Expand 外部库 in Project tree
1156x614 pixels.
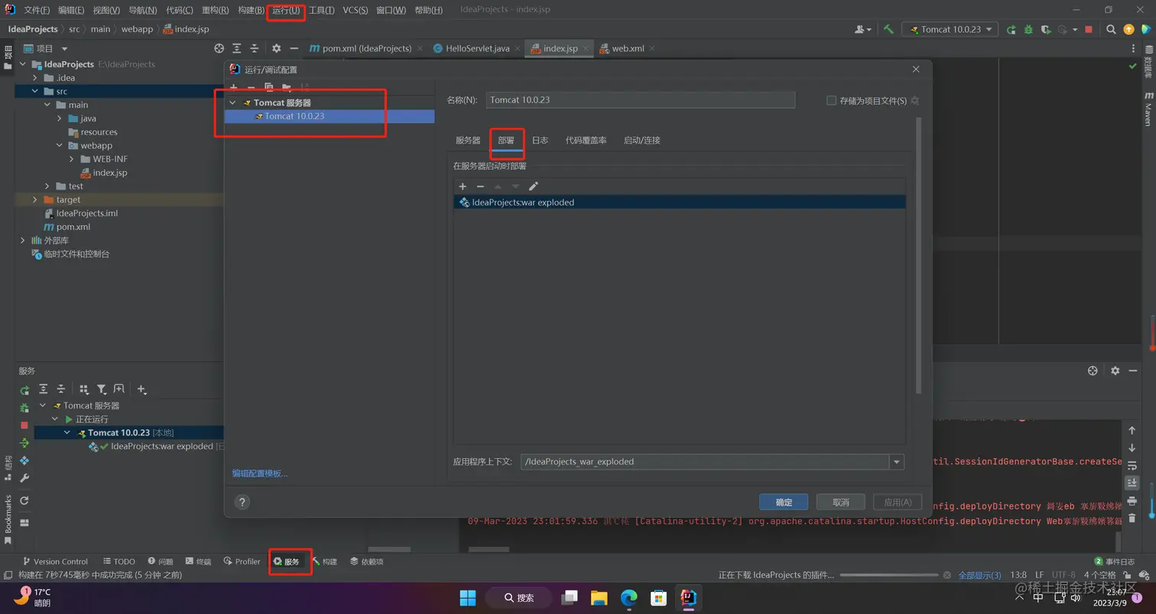tap(23, 241)
